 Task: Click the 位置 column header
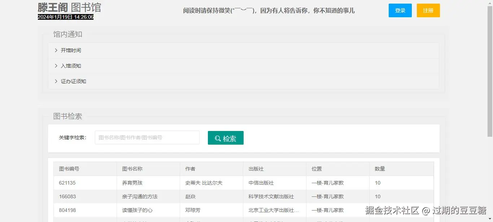tap(338, 169)
